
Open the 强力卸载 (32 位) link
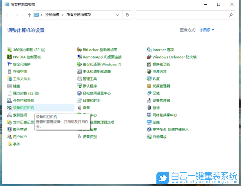pyautogui.click(x=26, y=93)
